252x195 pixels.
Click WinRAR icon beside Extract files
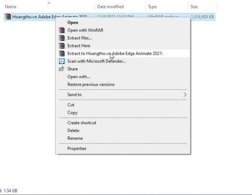click(x=62, y=38)
